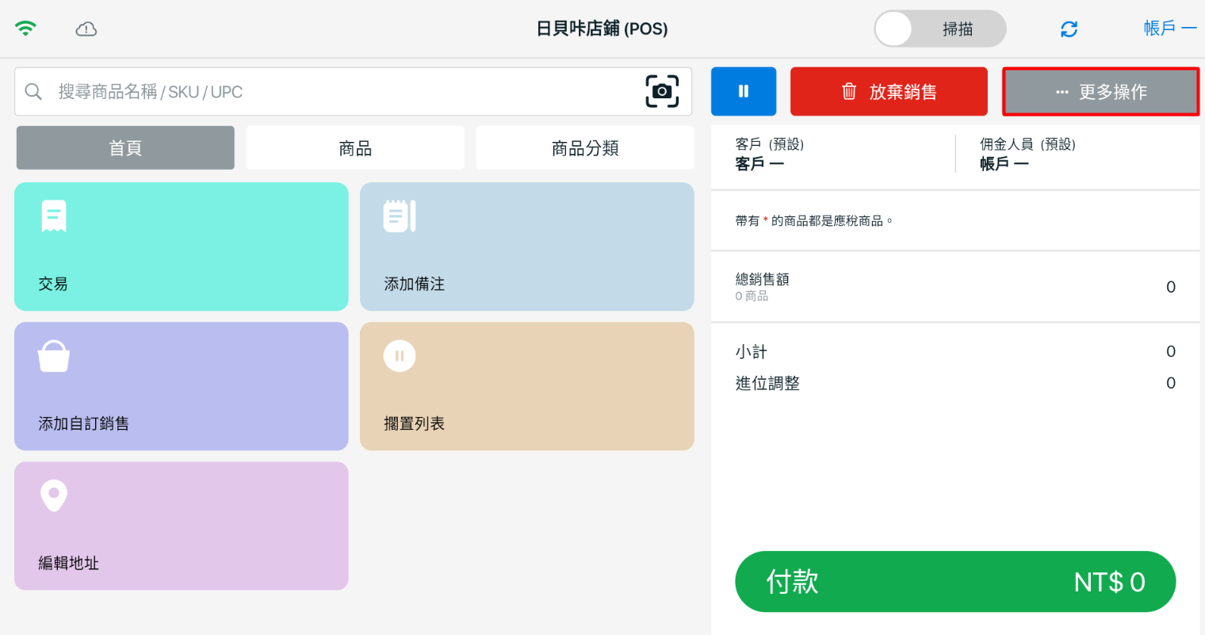Click the camera barcode scan icon

pos(662,91)
